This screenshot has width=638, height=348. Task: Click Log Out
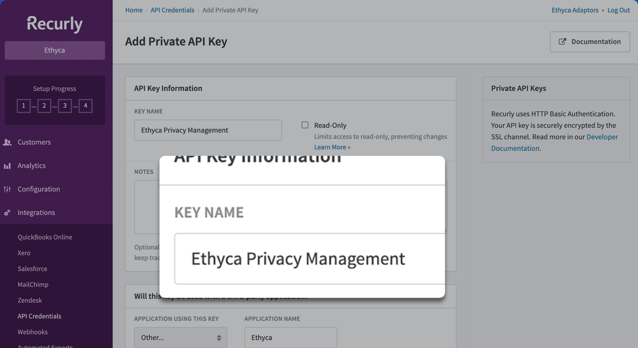tap(618, 10)
